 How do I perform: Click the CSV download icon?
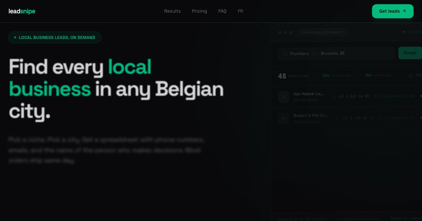[x=410, y=75]
